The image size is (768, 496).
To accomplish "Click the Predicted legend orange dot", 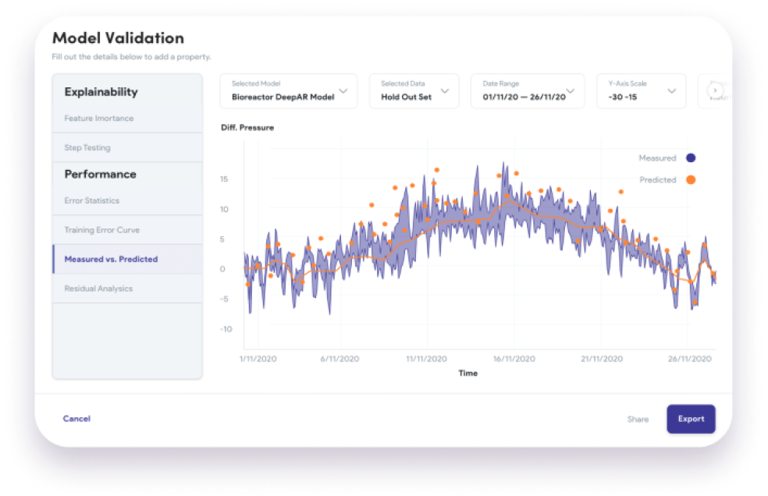I will point(691,179).
